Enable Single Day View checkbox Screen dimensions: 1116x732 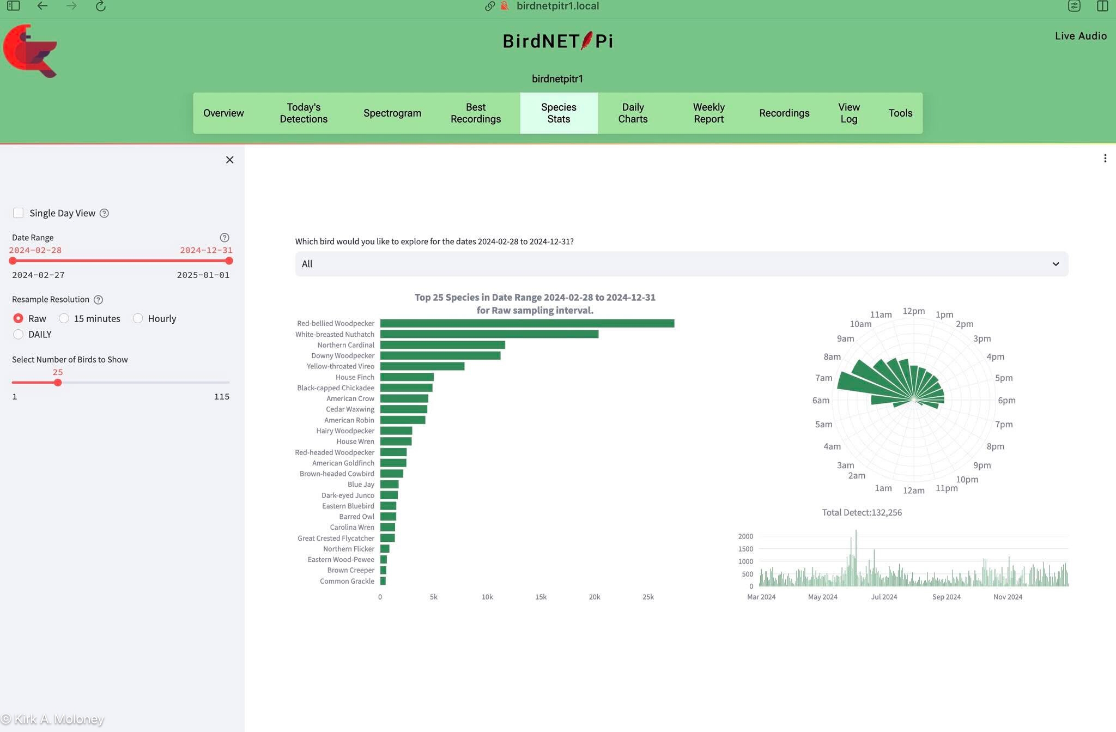19,213
